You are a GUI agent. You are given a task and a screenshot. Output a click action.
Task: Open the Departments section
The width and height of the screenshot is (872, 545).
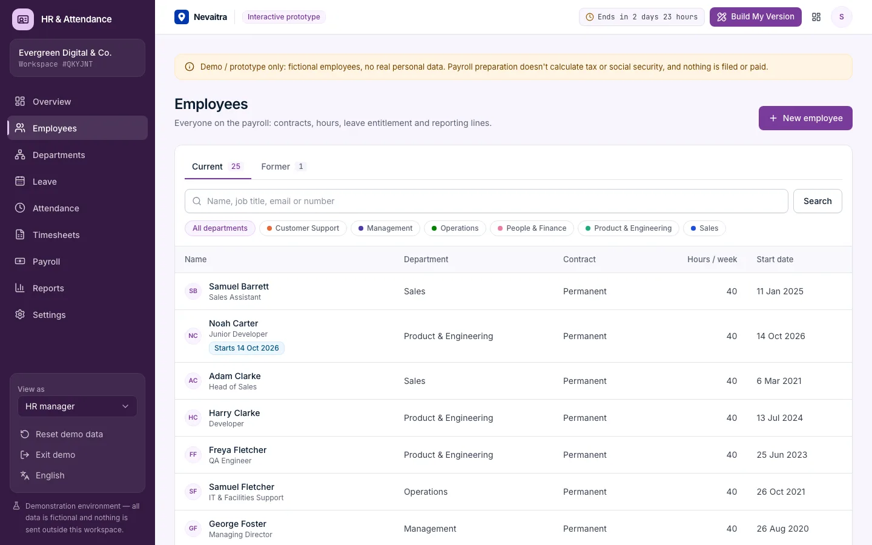78,155
